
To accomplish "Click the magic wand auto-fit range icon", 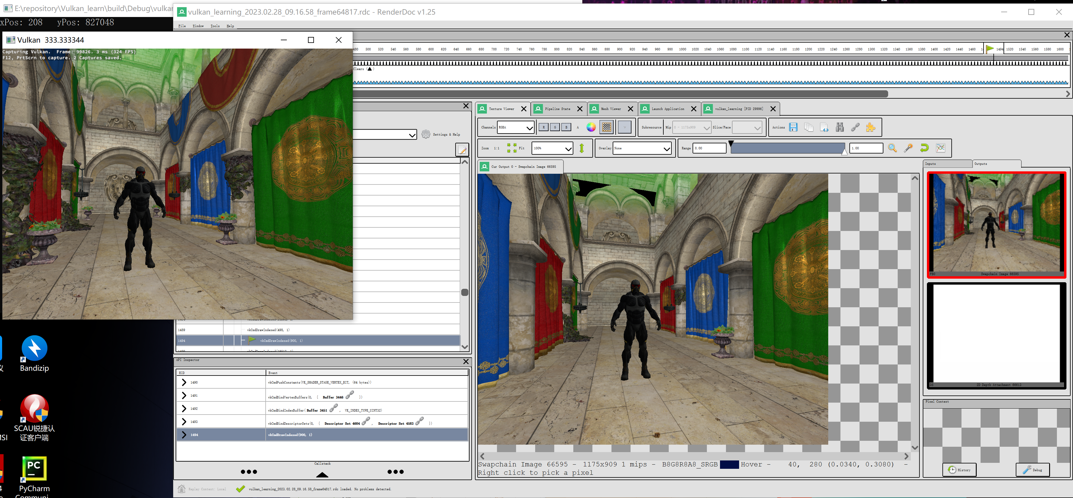I will [908, 148].
